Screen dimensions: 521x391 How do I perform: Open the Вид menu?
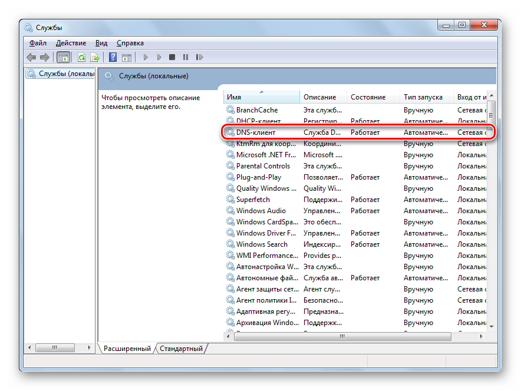click(101, 43)
